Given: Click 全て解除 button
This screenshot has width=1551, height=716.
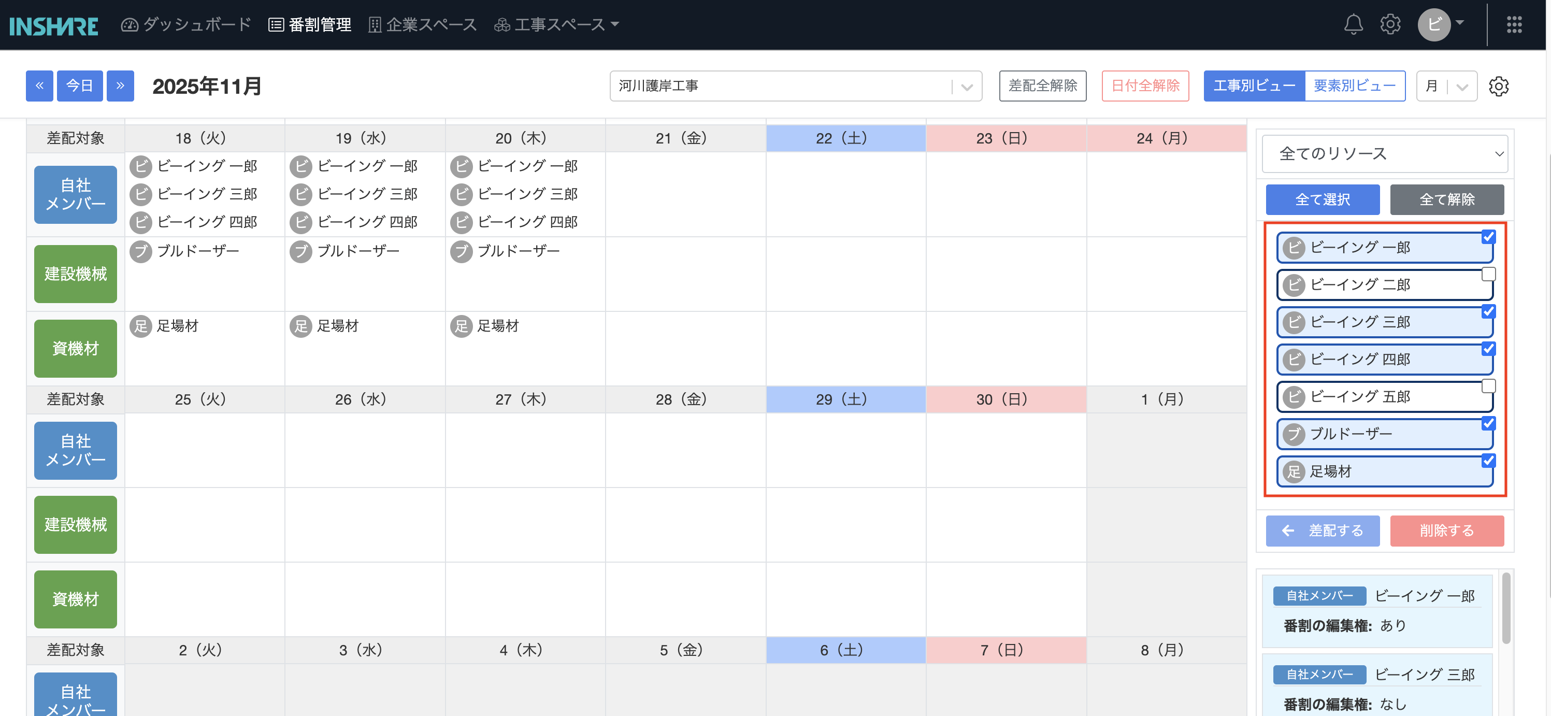Looking at the screenshot, I should pyautogui.click(x=1447, y=200).
